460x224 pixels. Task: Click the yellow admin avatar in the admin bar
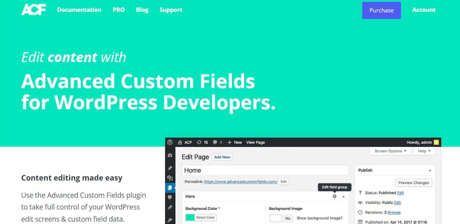point(436,142)
